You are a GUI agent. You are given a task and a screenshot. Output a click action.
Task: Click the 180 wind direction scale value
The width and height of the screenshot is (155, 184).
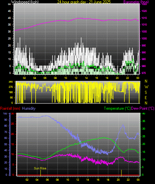click(11, 92)
